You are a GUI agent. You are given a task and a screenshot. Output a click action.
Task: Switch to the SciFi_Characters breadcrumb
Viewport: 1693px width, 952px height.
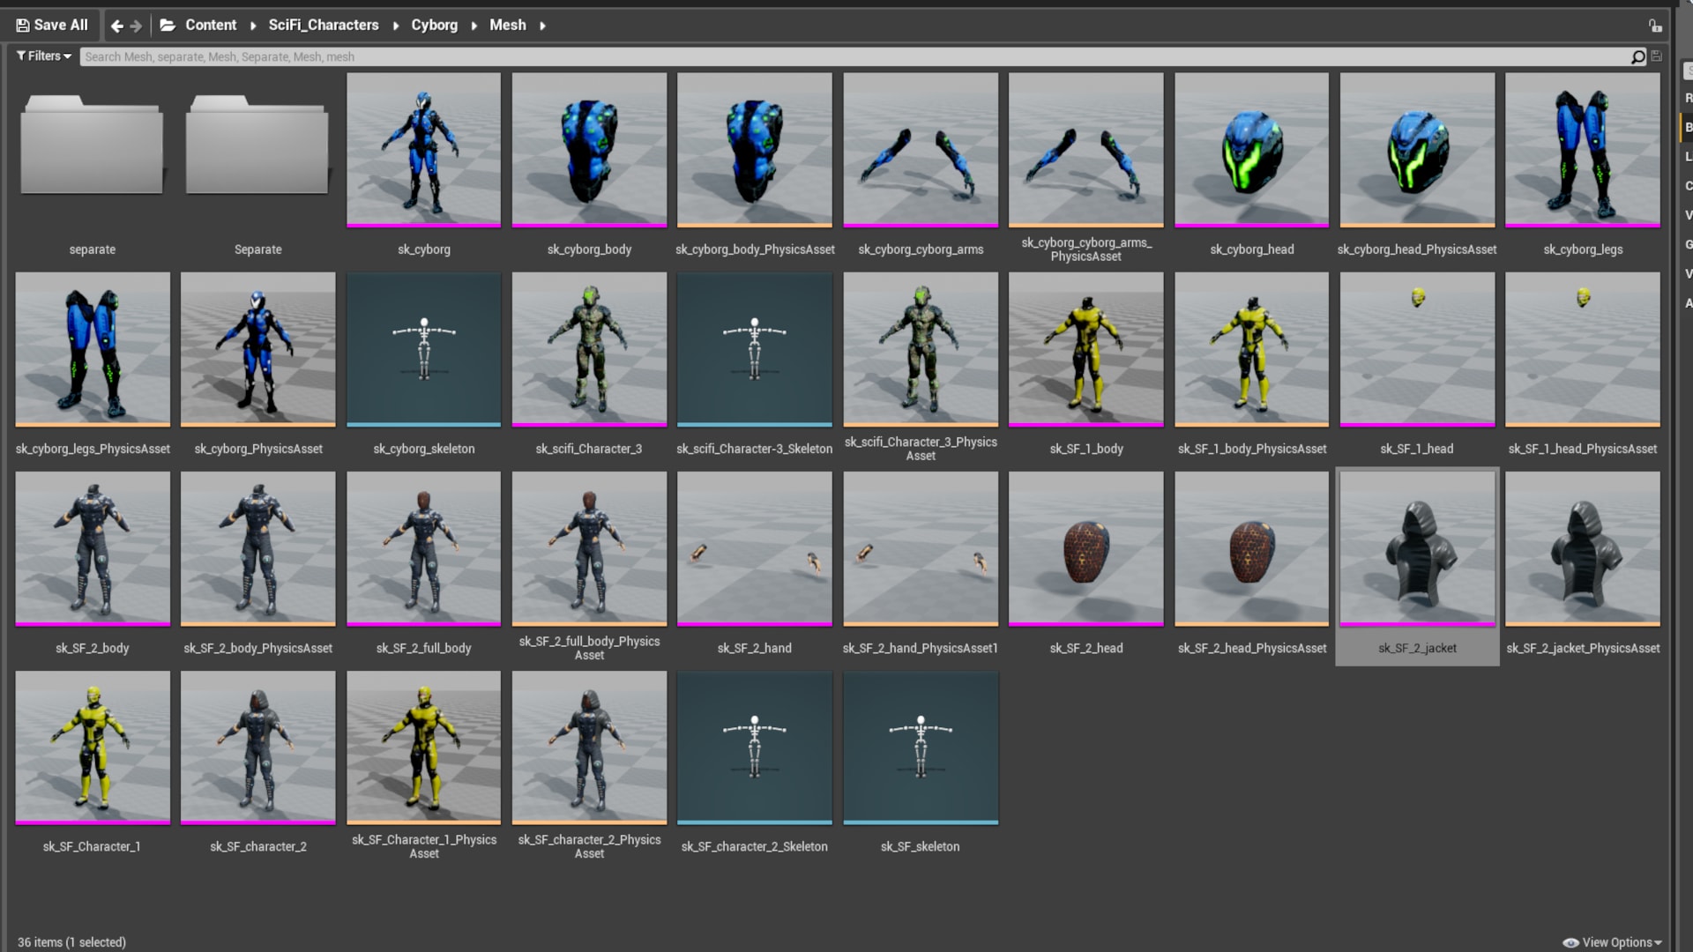tap(324, 26)
